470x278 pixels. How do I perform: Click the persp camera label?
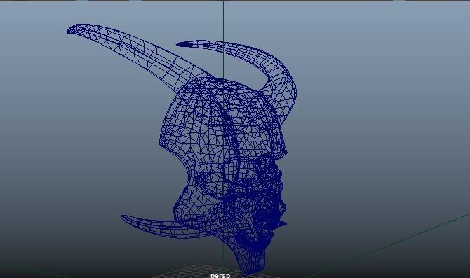click(220, 276)
